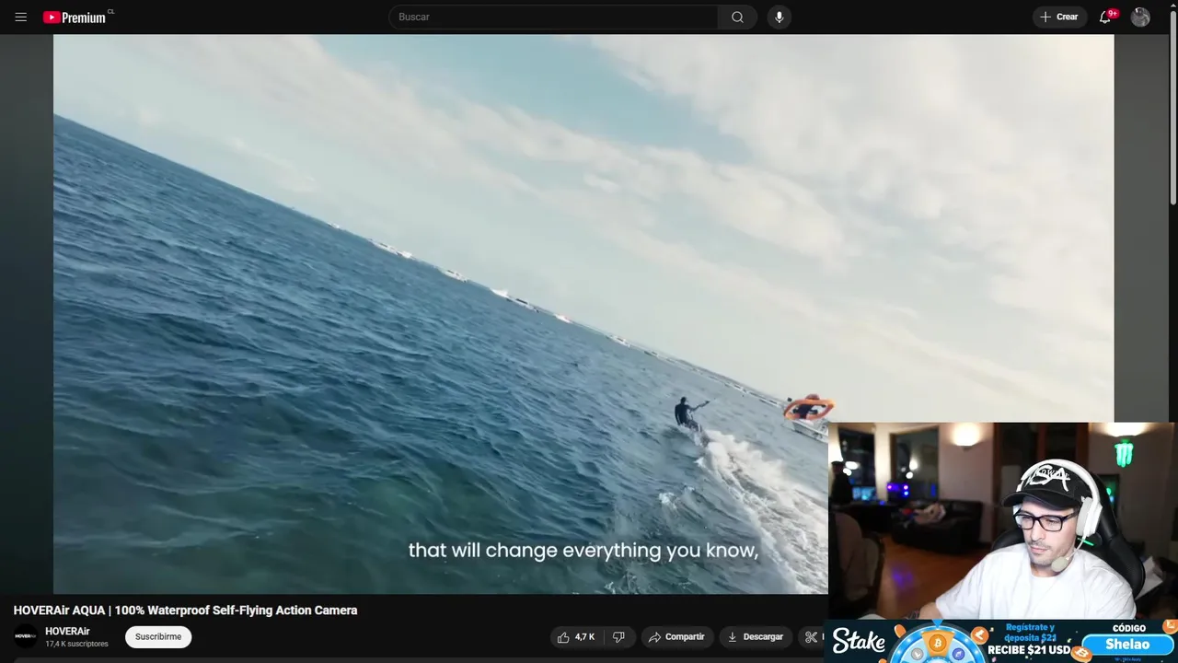Open the notifications bell
The width and height of the screenshot is (1178, 663).
click(x=1106, y=17)
